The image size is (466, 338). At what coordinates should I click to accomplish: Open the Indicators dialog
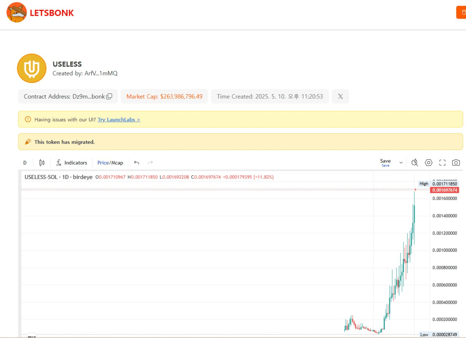point(71,163)
